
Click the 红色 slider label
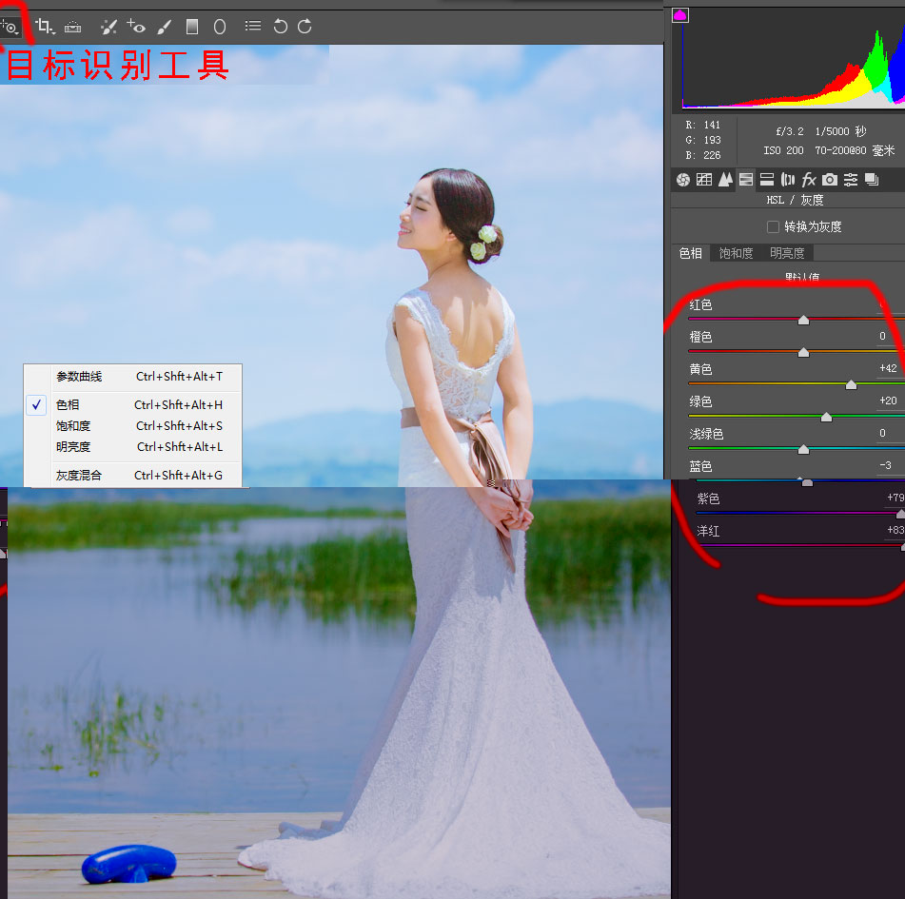700,305
